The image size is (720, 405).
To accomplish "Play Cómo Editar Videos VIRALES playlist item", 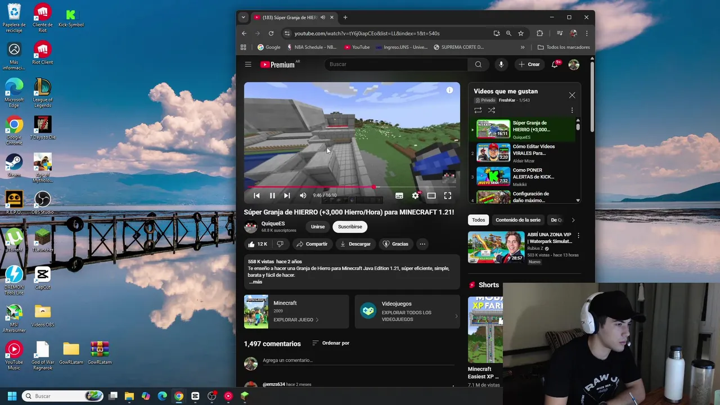I will click(521, 153).
